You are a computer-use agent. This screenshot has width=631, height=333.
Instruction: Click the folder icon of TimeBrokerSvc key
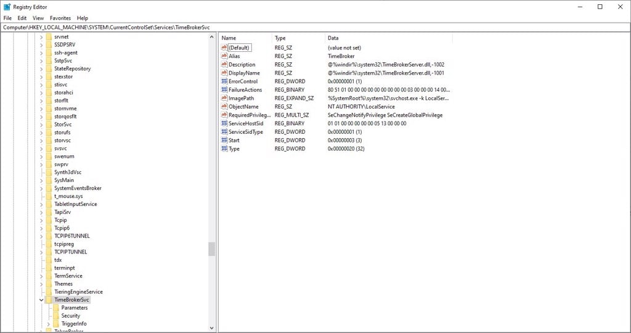click(x=49, y=300)
